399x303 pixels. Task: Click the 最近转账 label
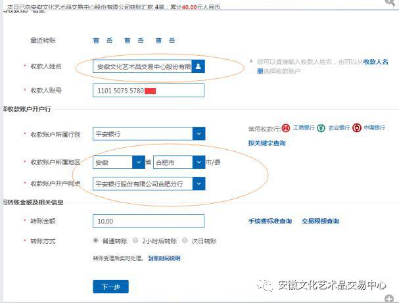pos(43,41)
